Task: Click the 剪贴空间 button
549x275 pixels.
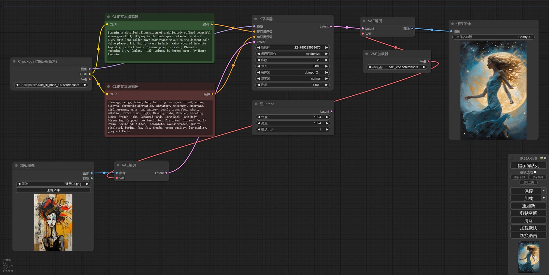Action: pyautogui.click(x=528, y=213)
